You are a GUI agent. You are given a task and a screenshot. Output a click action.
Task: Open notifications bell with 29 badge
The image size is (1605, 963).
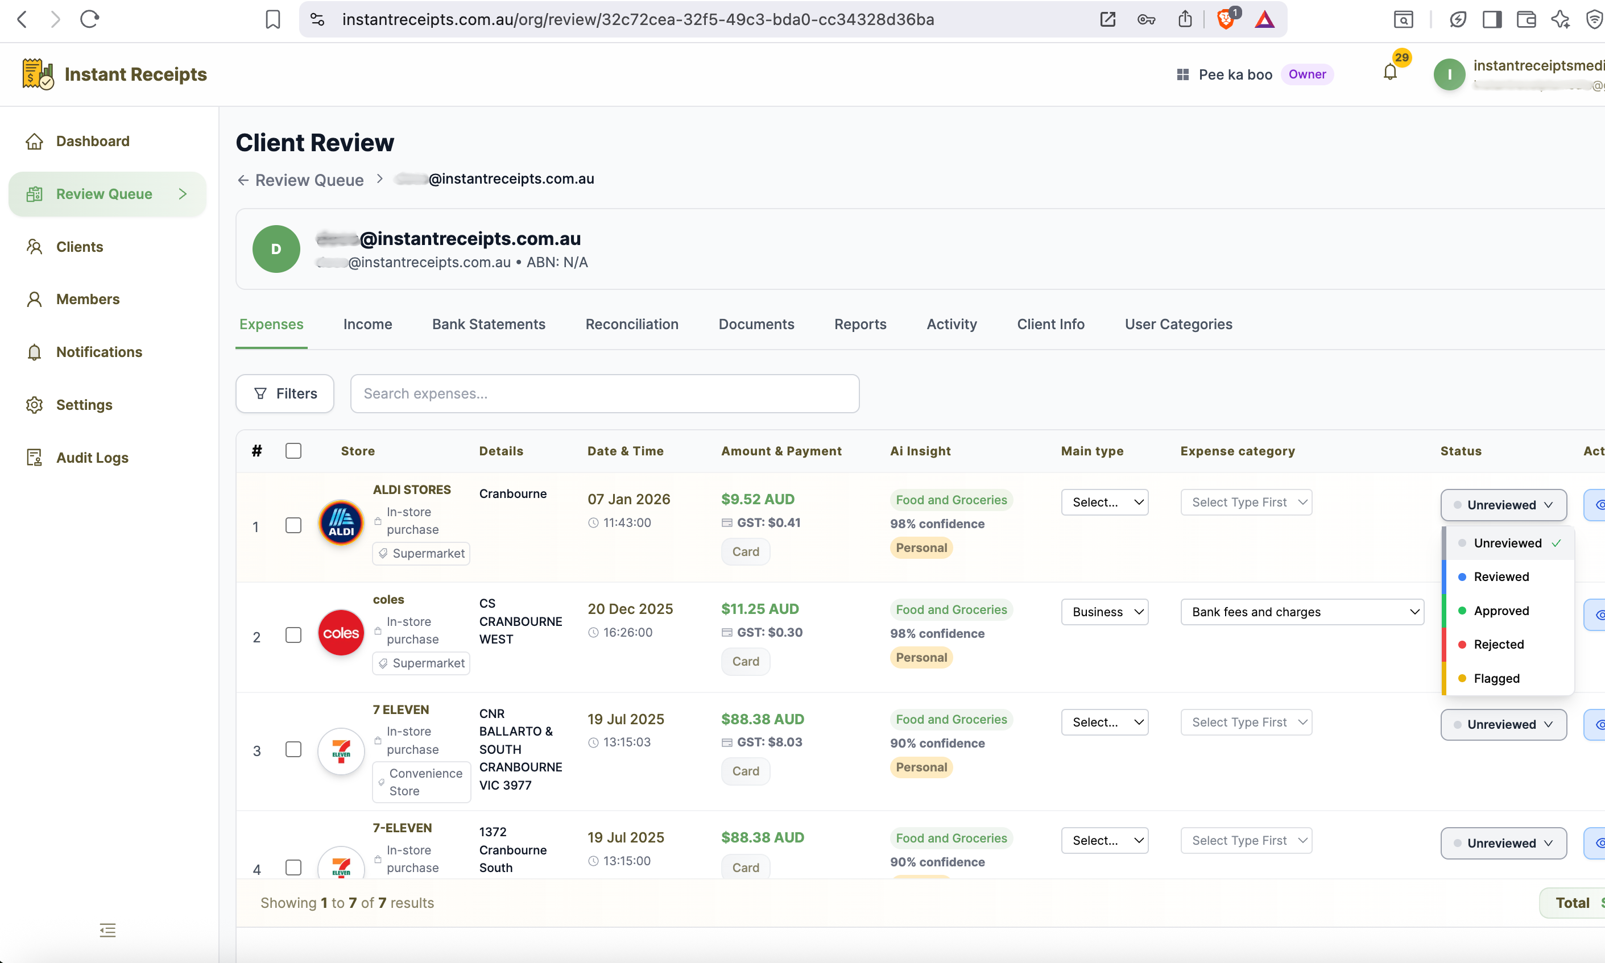[1390, 72]
